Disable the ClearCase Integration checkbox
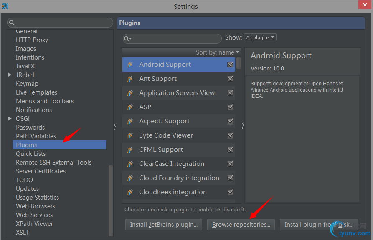Screen dimensions: 373x240 pos(231,164)
